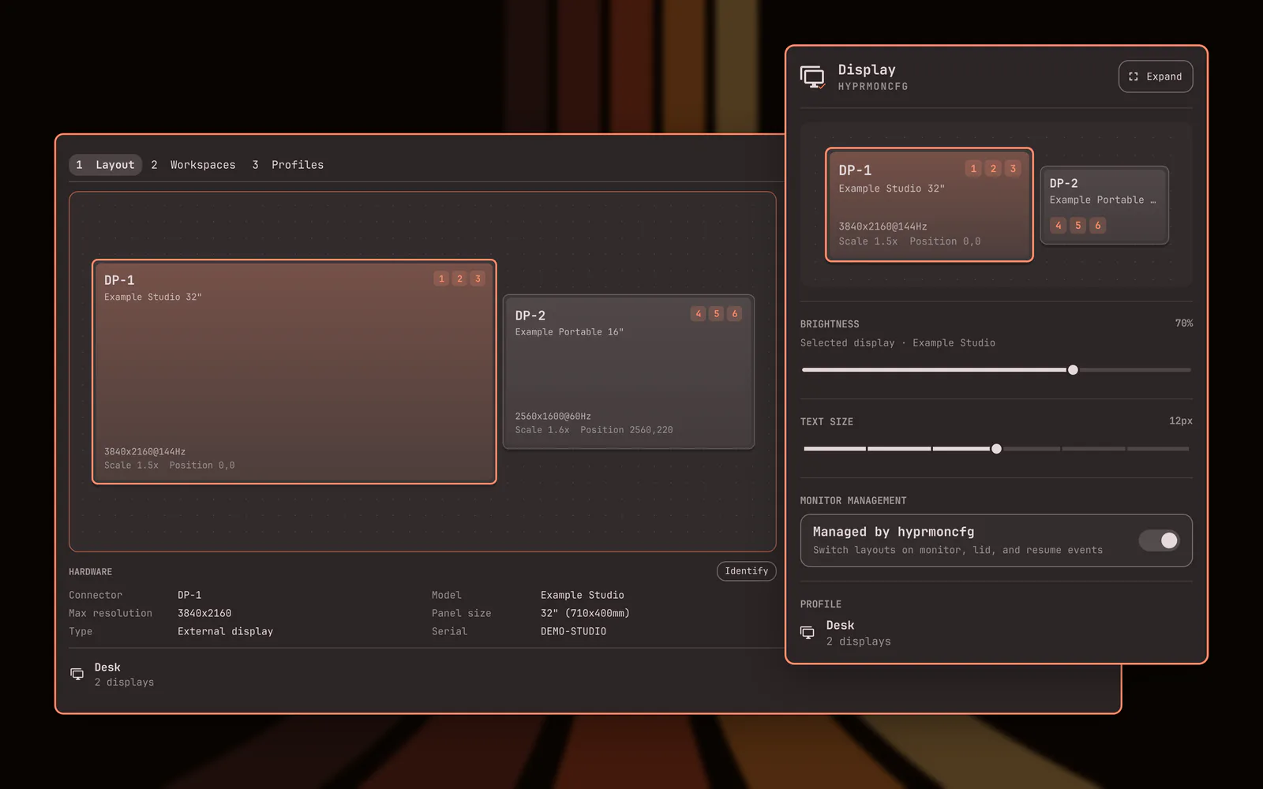
Task: Click workspace badge 3 on main layout DP-1
Action: [478, 279]
